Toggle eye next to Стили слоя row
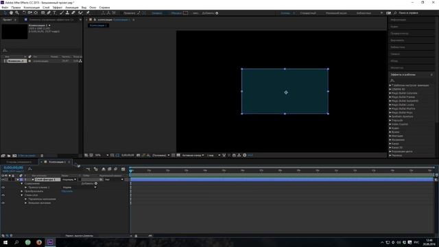 coord(3,195)
